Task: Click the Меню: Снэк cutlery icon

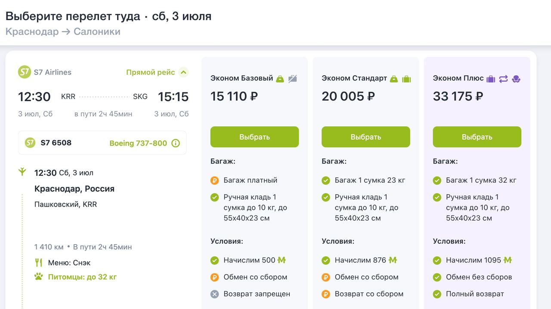Action: pos(39,263)
